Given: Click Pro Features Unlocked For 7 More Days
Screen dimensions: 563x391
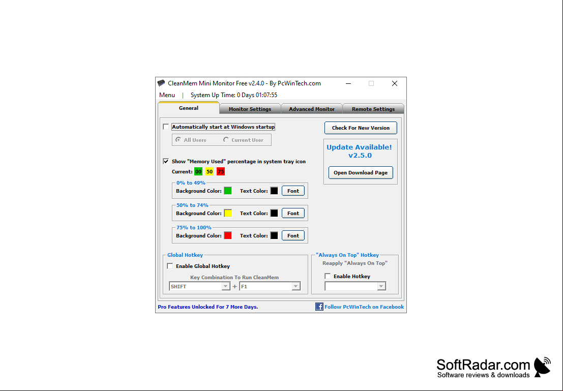Looking at the screenshot, I should coord(208,307).
